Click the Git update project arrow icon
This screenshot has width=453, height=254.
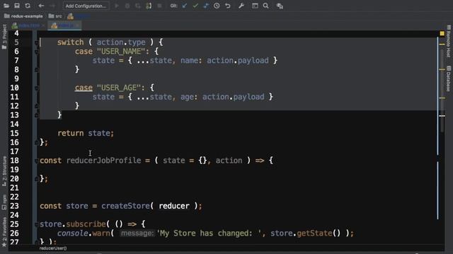184,6
